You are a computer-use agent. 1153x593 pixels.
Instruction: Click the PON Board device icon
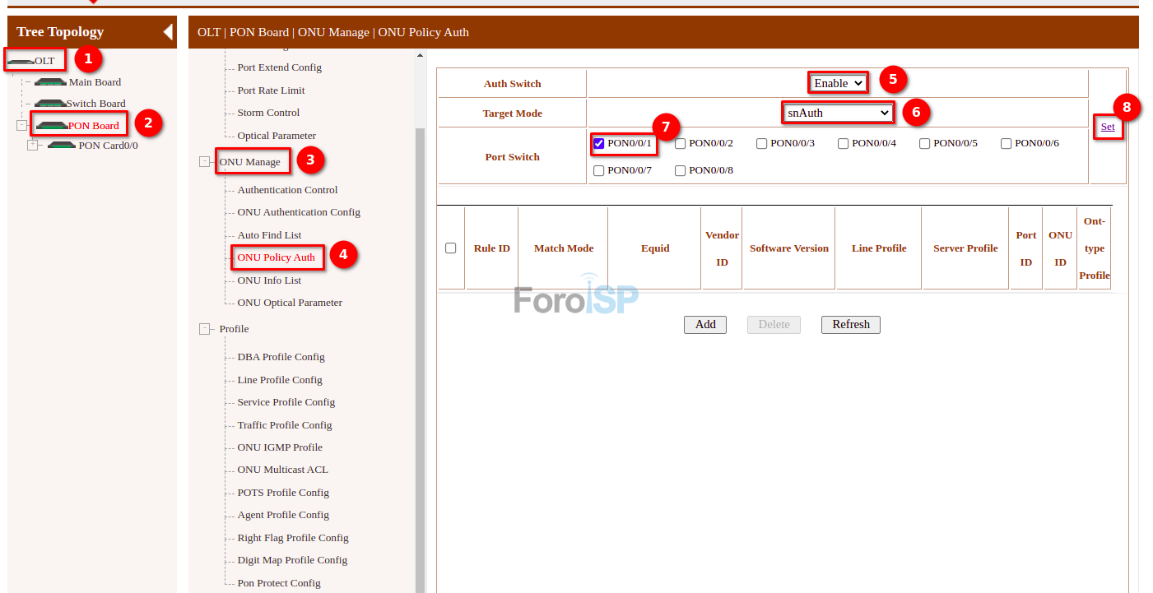click(52, 126)
